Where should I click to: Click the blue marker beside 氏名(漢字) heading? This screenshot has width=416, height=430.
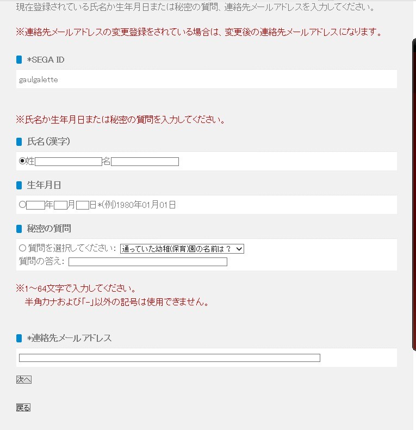click(19, 142)
